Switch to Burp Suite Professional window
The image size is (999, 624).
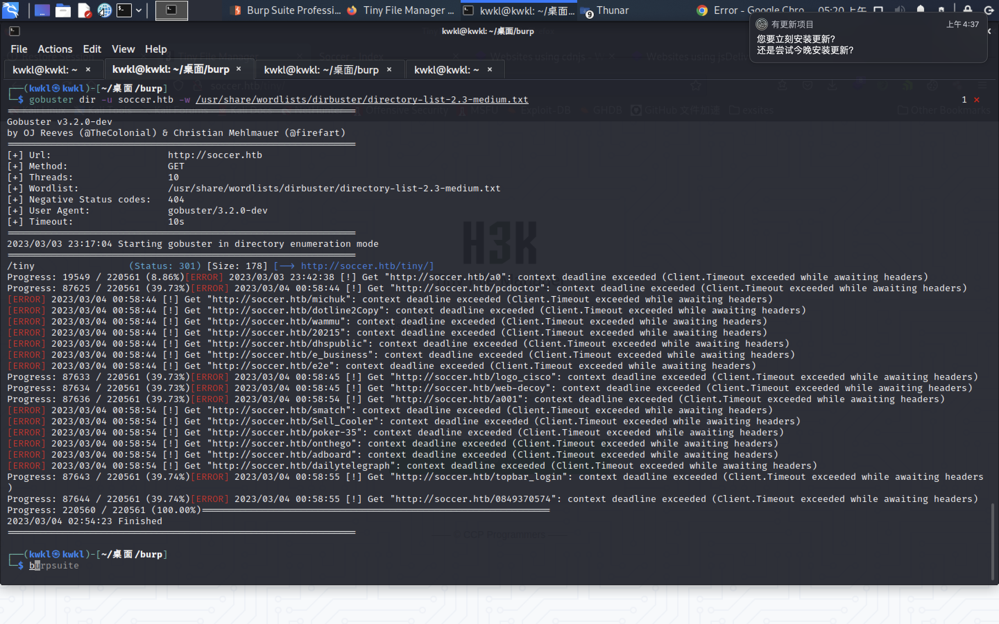pos(286,10)
